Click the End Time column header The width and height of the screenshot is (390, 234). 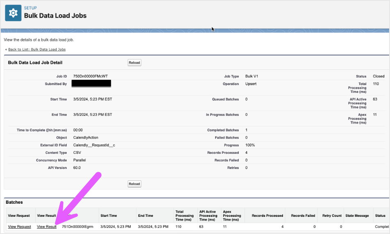coord(145,216)
